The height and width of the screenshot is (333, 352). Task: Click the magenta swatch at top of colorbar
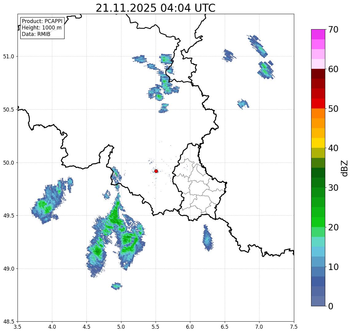[318, 34]
